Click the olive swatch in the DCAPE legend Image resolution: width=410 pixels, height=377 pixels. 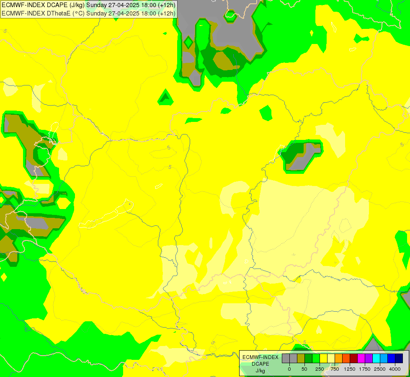(x=301, y=359)
